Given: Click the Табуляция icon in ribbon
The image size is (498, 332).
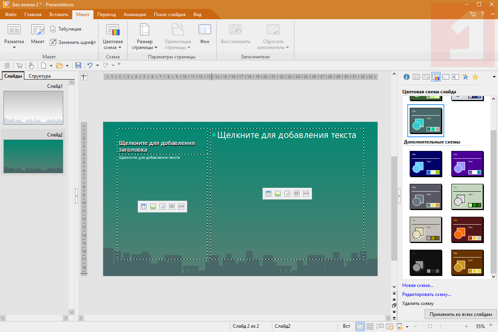Looking at the screenshot, I should point(53,29).
